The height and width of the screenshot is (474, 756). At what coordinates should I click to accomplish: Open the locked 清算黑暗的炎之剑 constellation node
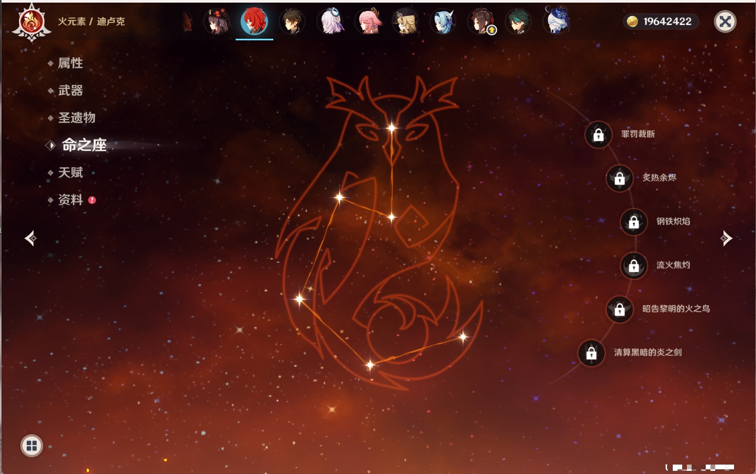592,353
